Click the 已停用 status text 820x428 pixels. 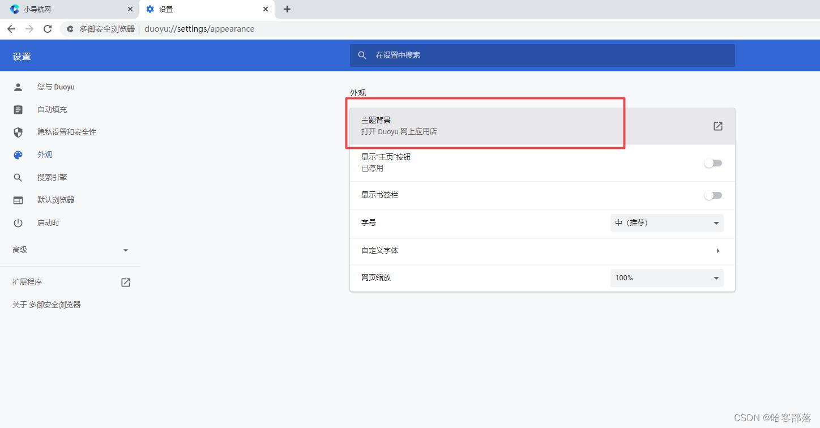372,168
